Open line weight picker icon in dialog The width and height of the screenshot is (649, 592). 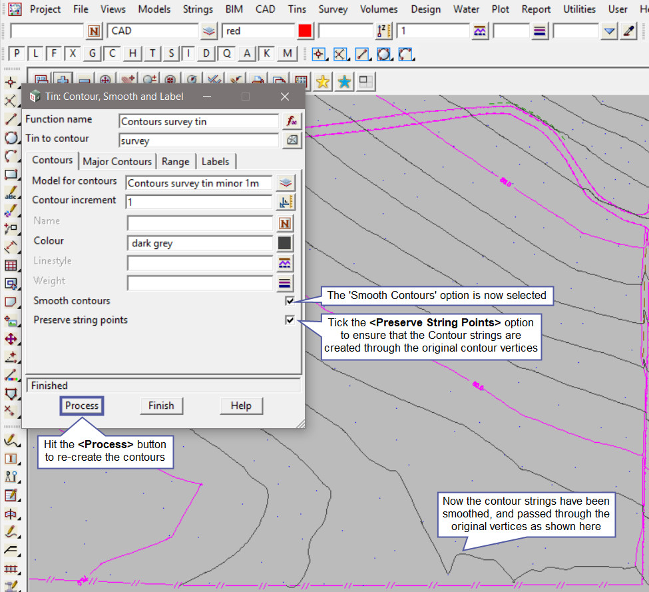[x=285, y=283]
